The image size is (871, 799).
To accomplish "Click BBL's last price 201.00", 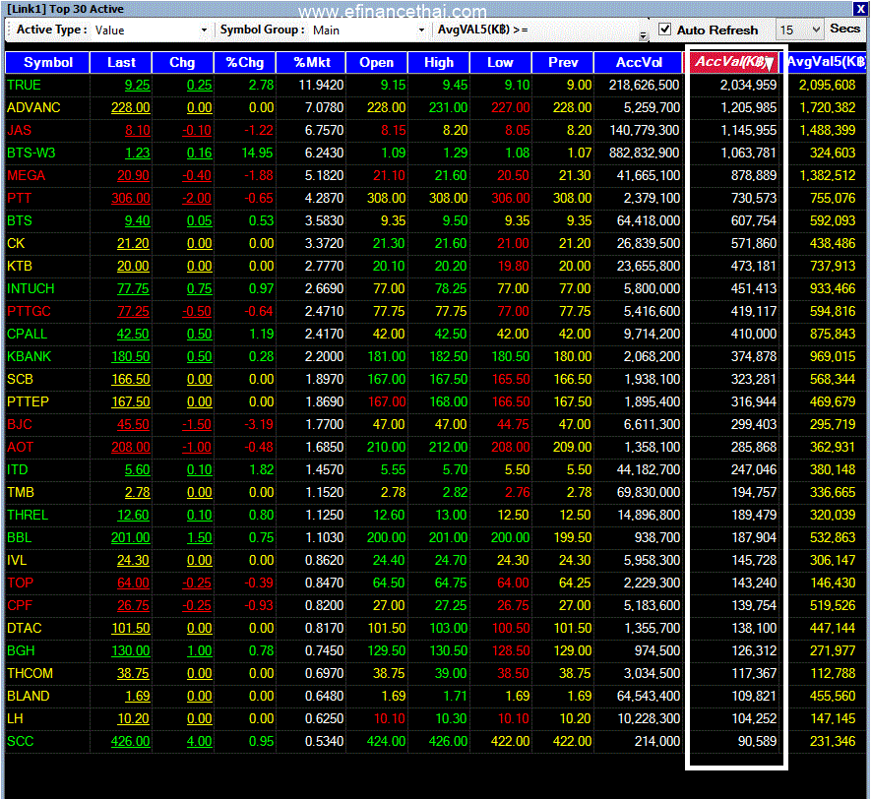I will point(131,537).
